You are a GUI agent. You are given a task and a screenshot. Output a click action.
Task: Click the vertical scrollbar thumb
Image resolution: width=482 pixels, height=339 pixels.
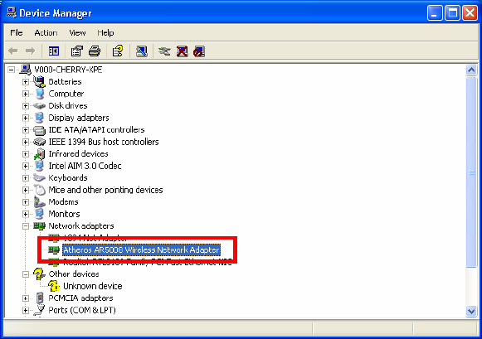(471, 172)
